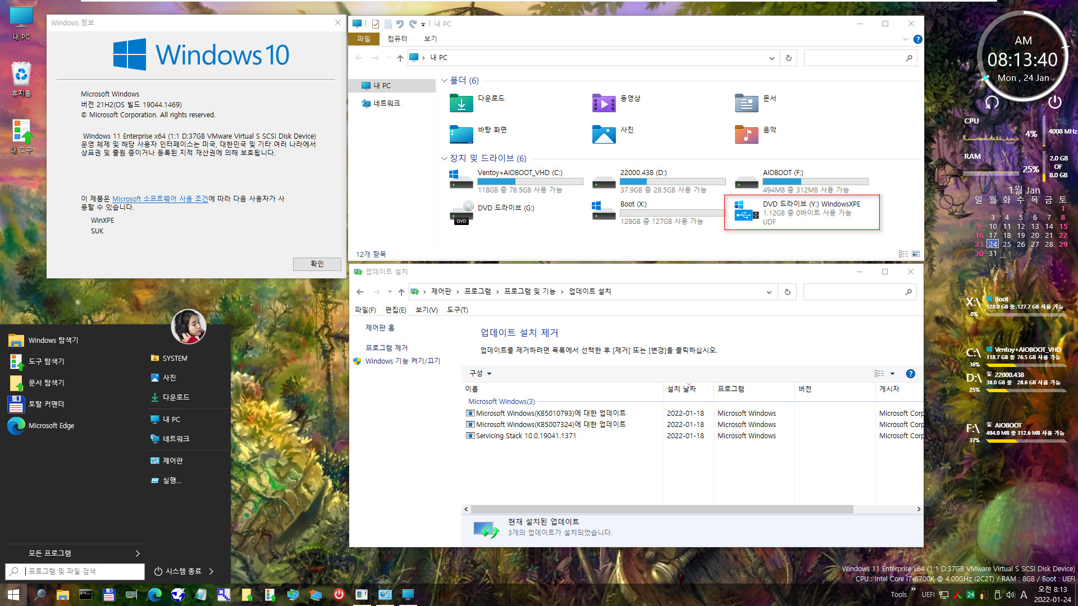Image resolution: width=1078 pixels, height=606 pixels.
Task: Open the 사진 folder in 내 PC window
Action: 613,134
